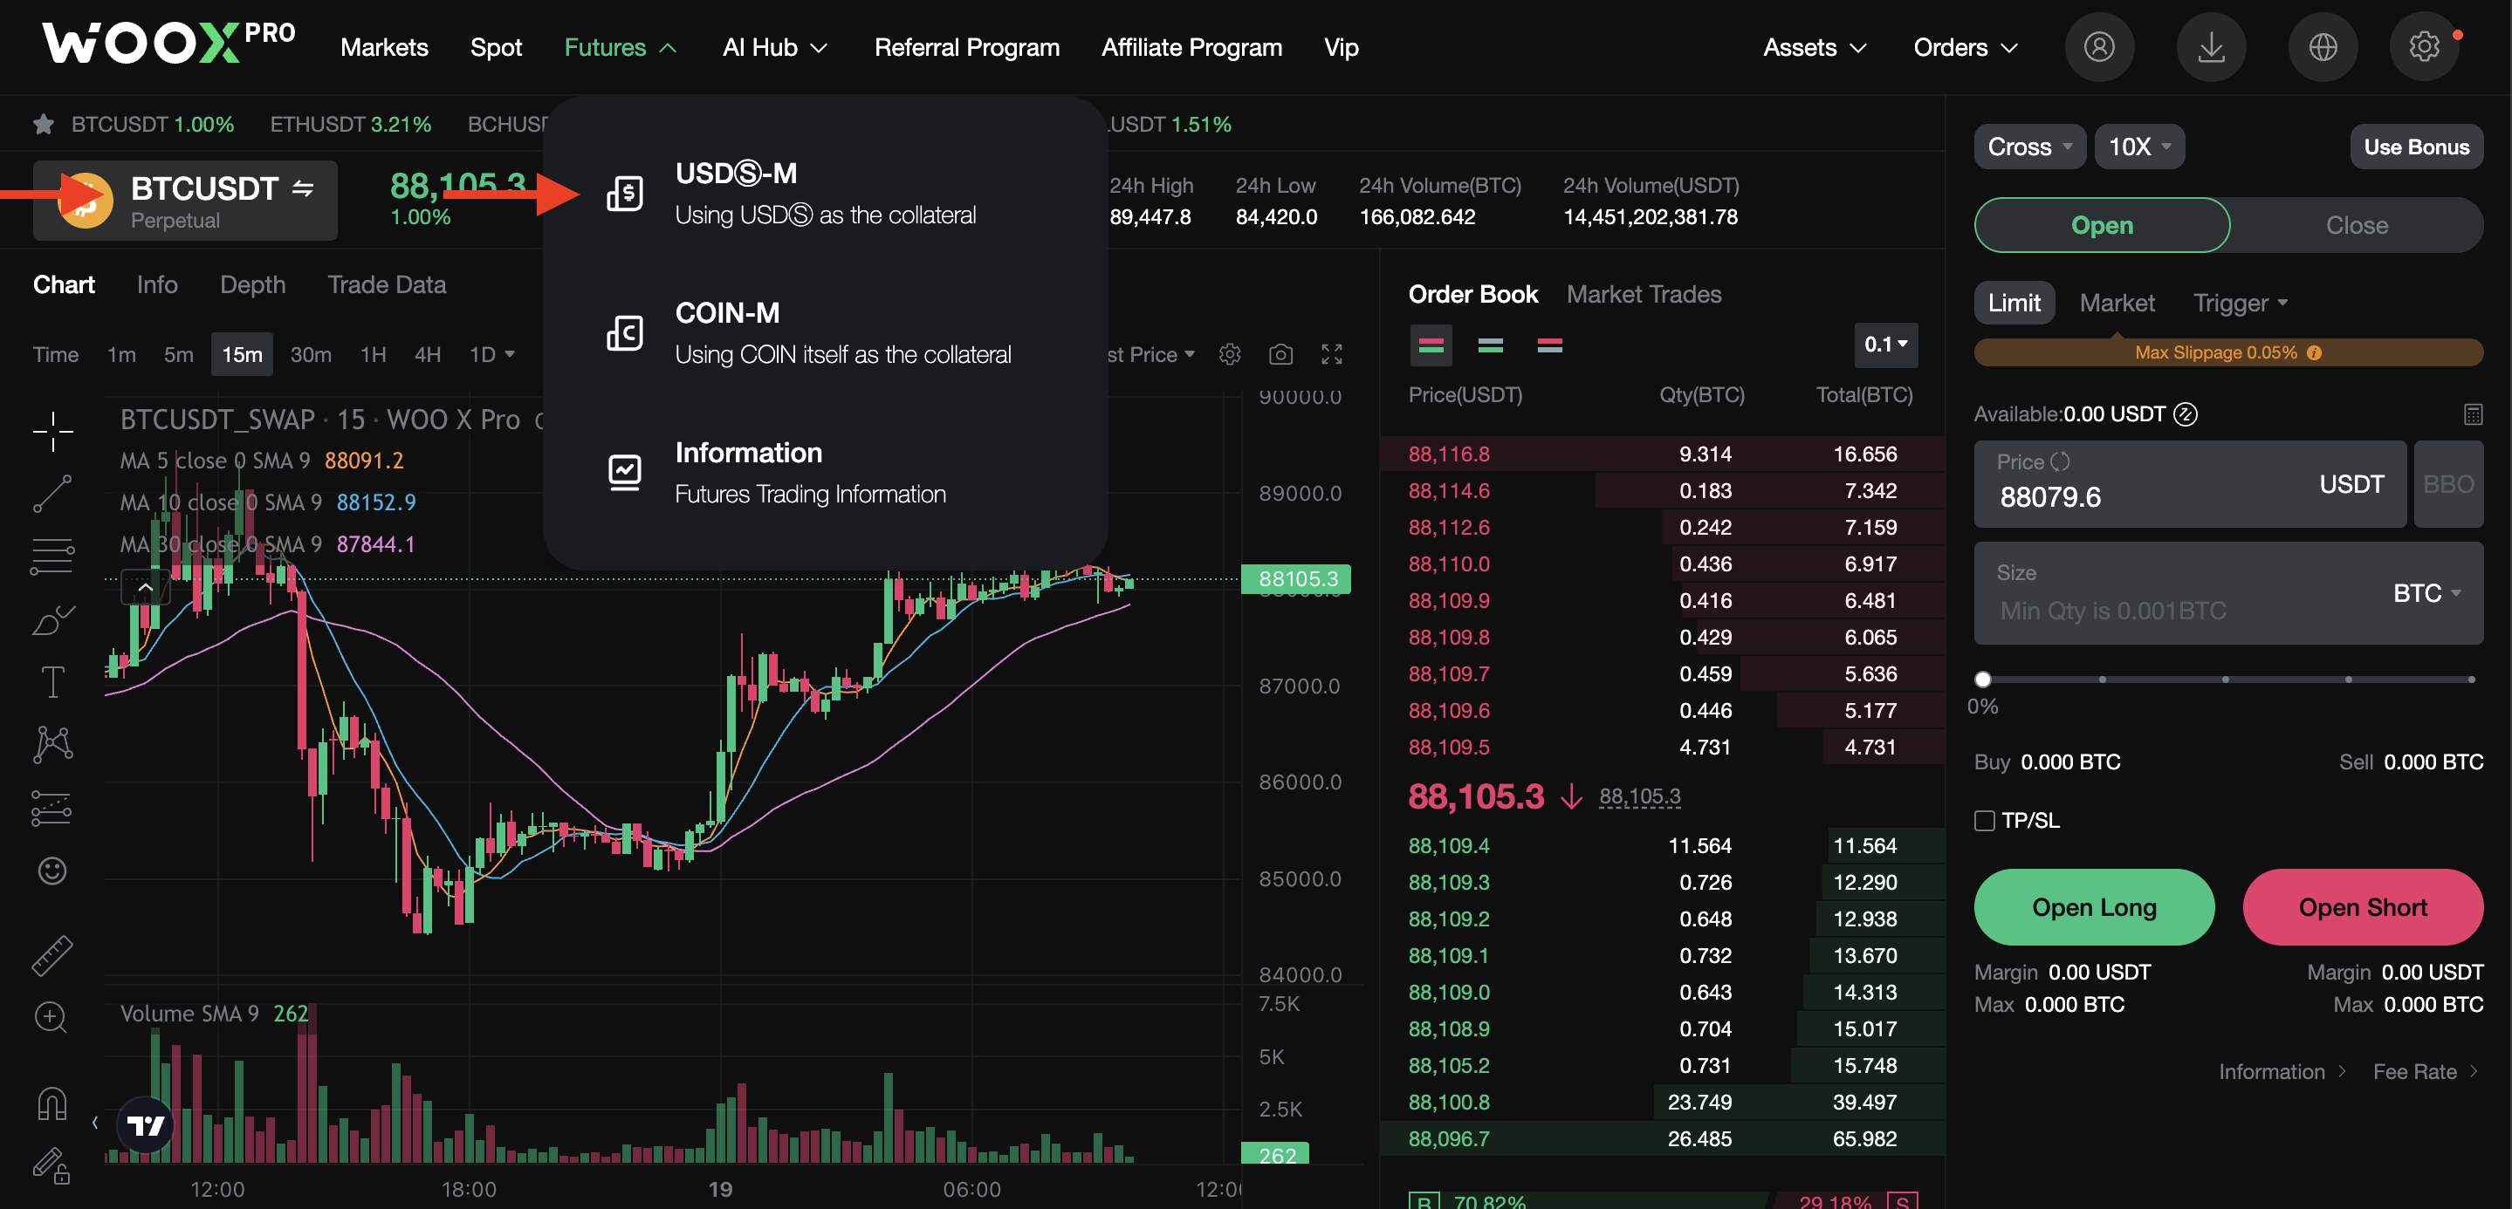Screen dimensions: 2512x1209
Task: Switch to the Close position toggle
Action: pyautogui.click(x=2356, y=225)
